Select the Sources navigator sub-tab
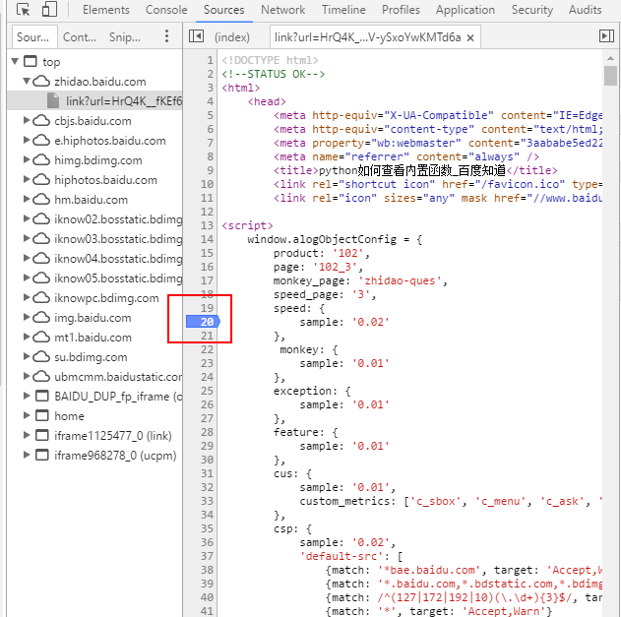The image size is (621, 617). point(33,37)
